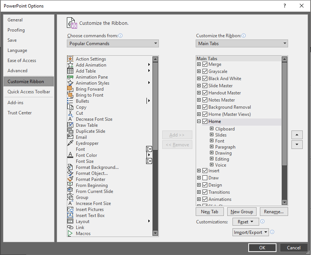Dismiss dialog with Cancel button
This screenshot has height=255, width=311.
click(x=294, y=247)
